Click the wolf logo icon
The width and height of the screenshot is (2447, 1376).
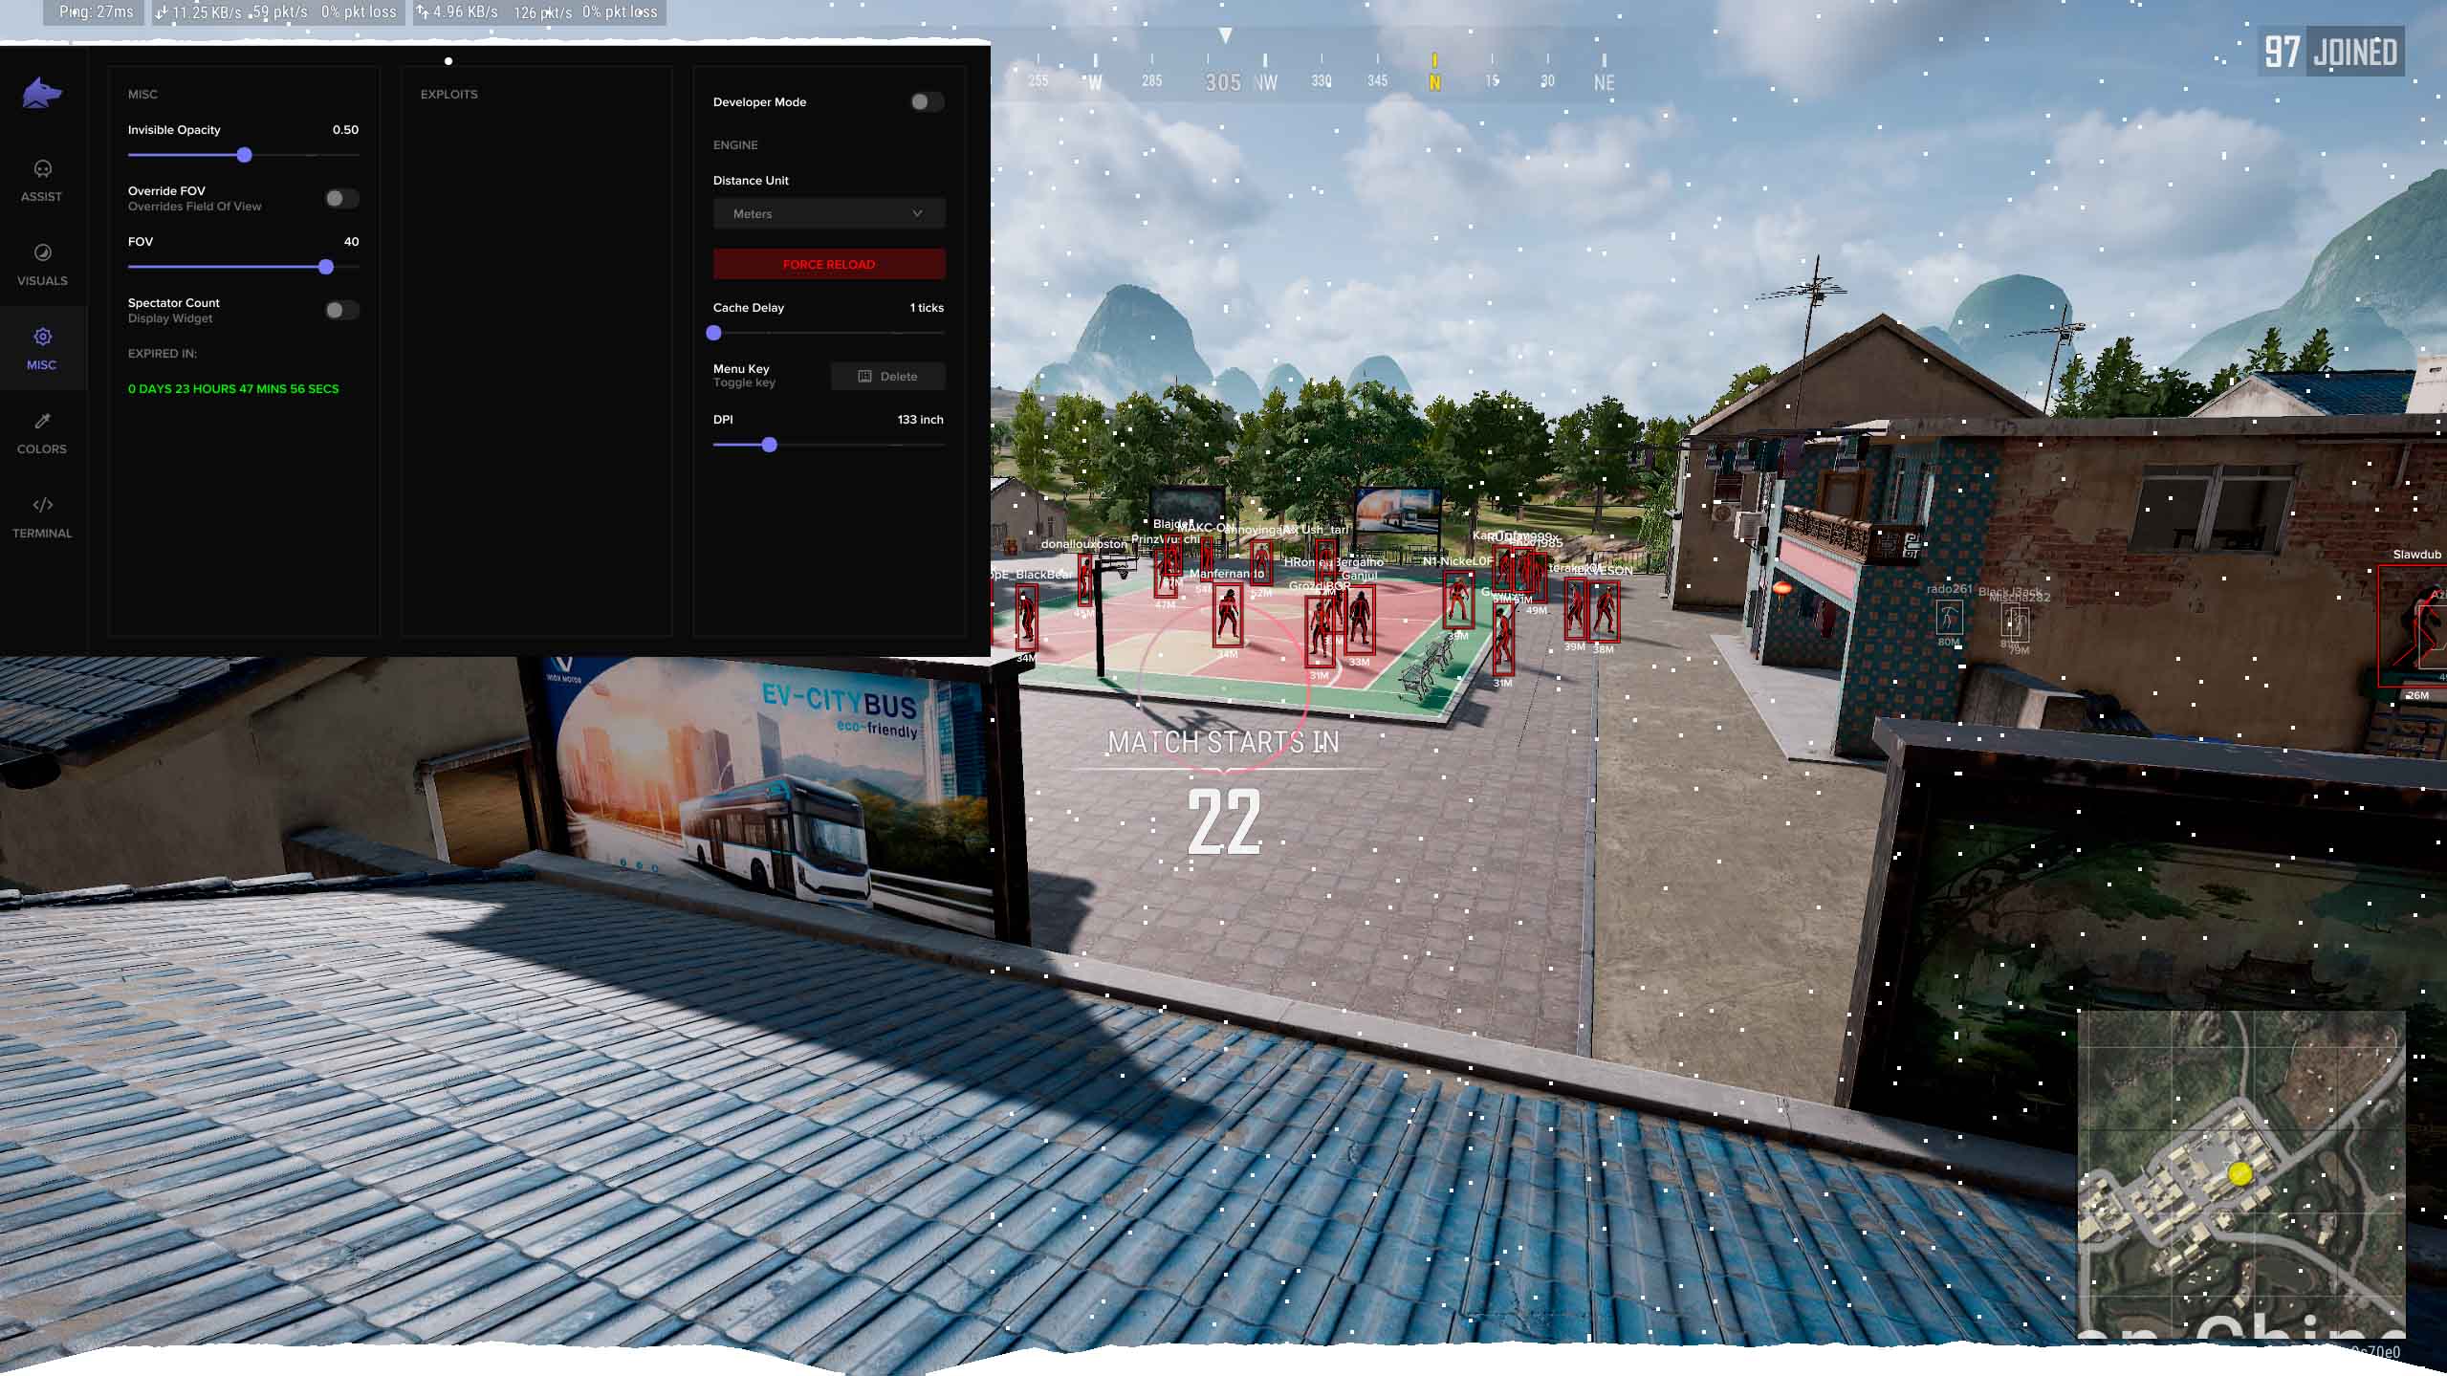click(42, 94)
